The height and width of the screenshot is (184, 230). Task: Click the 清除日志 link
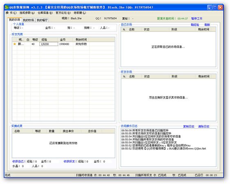(203, 126)
